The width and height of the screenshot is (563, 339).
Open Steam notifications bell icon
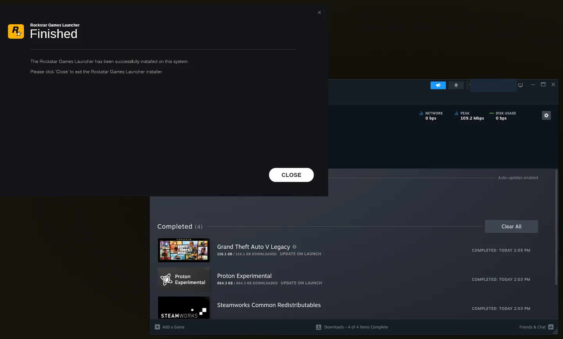point(456,85)
